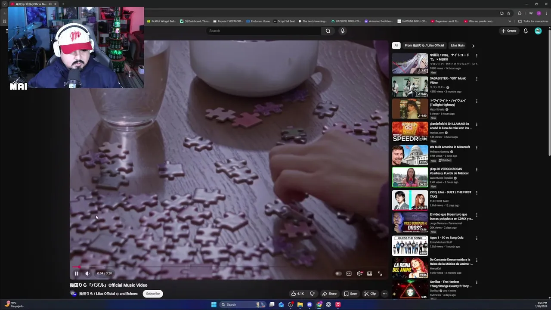Turn on closed captions
The image size is (551, 310).
pyautogui.click(x=349, y=273)
